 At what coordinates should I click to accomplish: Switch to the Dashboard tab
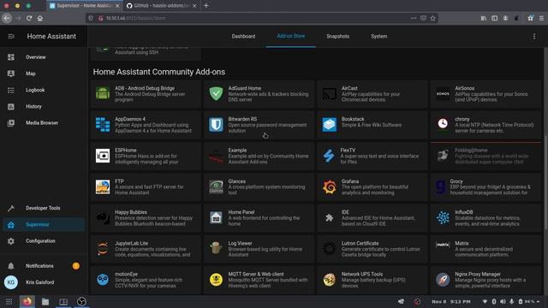click(x=243, y=36)
